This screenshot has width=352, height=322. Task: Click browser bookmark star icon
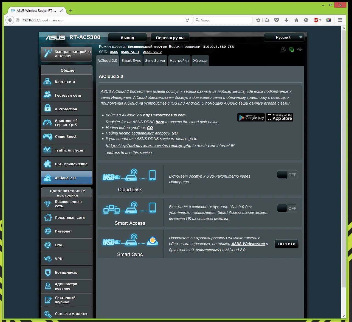(258, 20)
